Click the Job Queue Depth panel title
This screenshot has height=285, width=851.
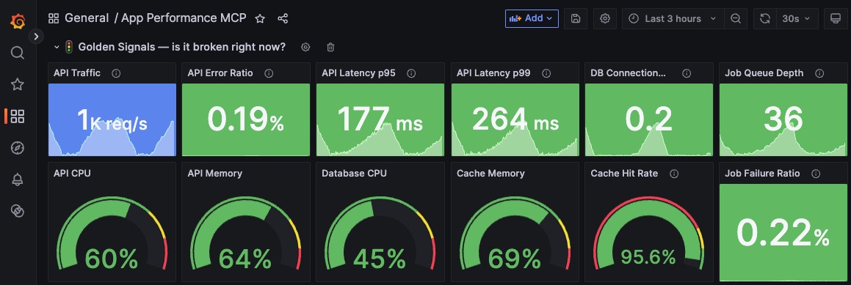(x=764, y=73)
